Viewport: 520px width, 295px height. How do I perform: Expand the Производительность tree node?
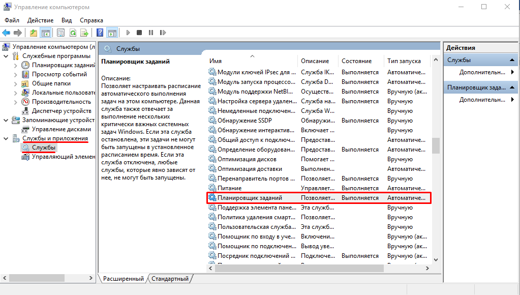point(15,102)
